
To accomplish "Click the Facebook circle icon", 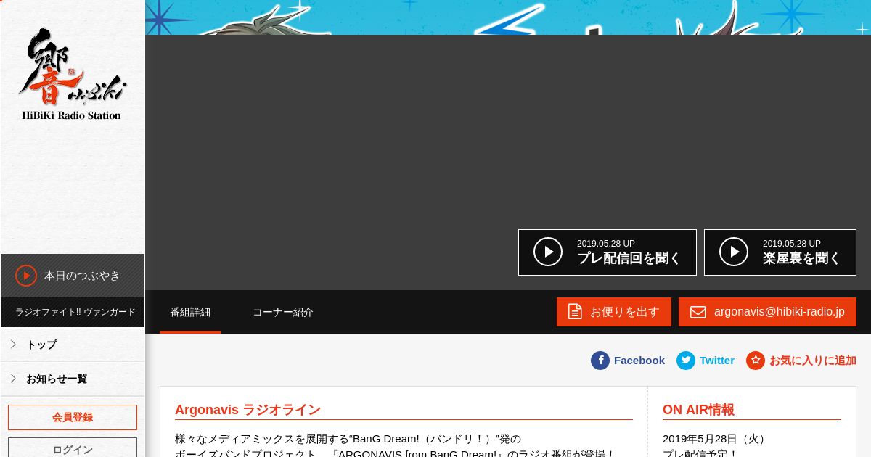I will click(x=600, y=361).
